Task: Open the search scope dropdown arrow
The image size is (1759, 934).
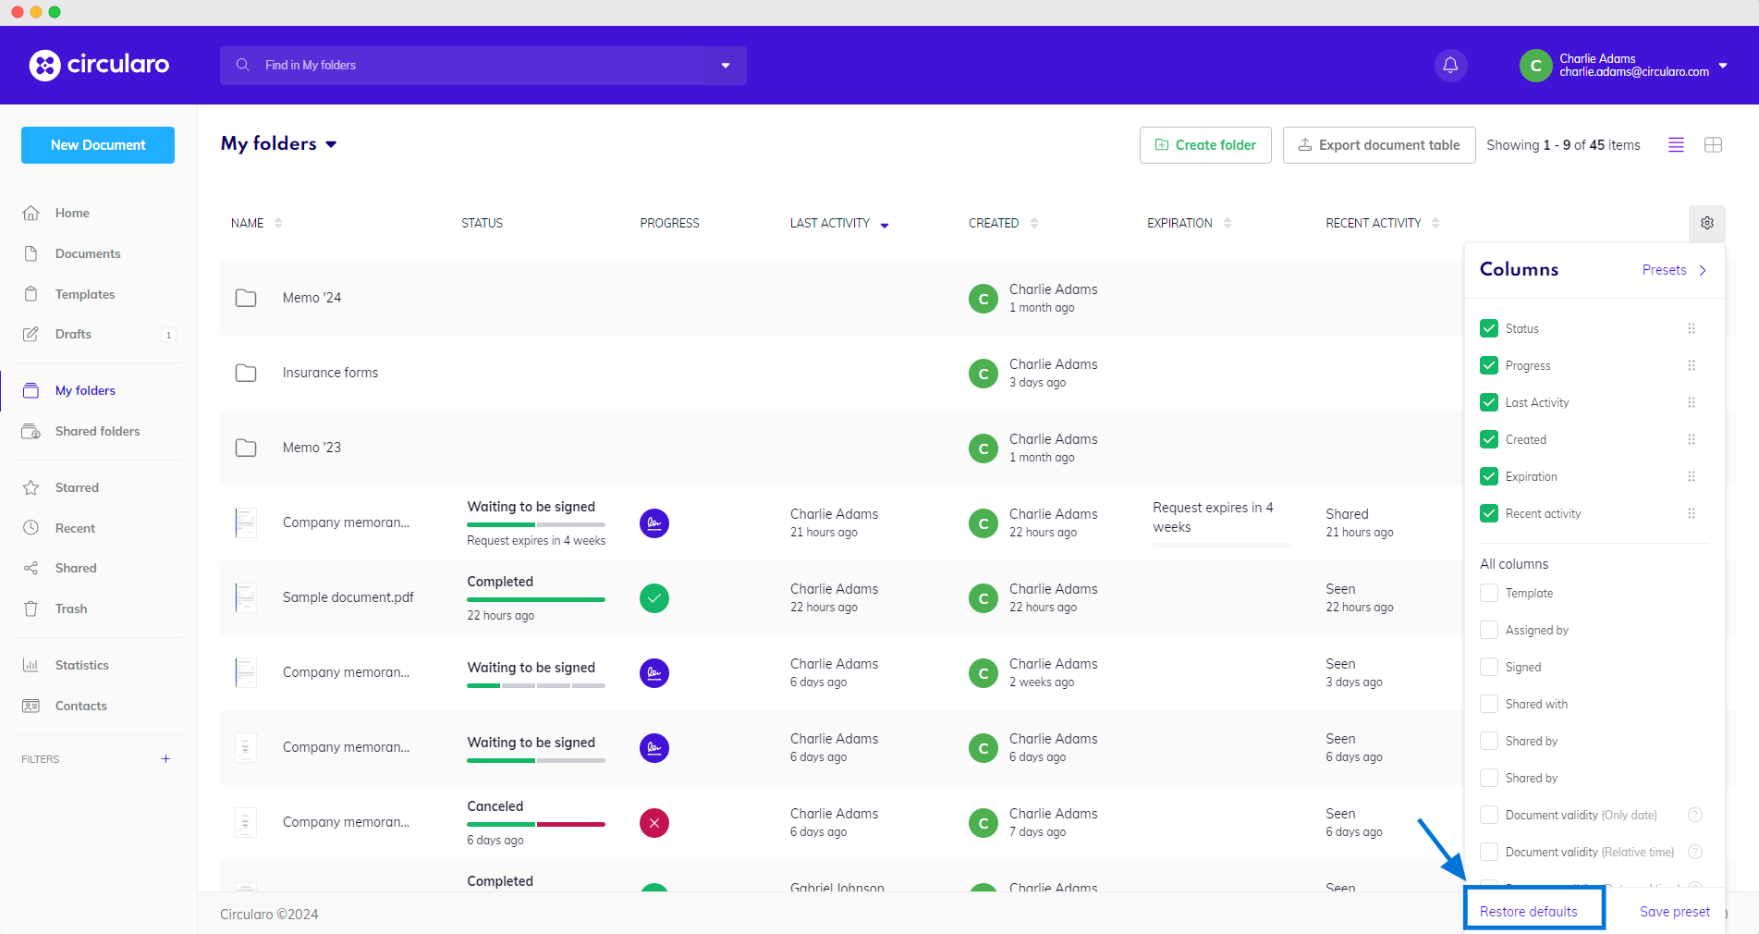Action: click(x=726, y=66)
